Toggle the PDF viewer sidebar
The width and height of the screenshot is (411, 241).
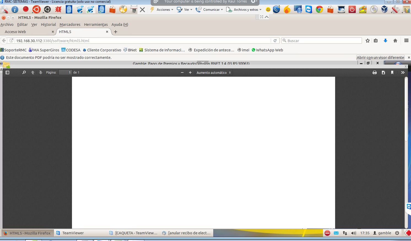pyautogui.click(x=7, y=72)
